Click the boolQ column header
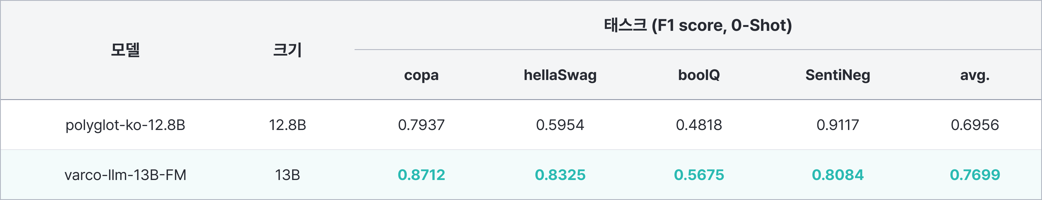Image resolution: width=1042 pixels, height=200 pixels. coord(699,75)
